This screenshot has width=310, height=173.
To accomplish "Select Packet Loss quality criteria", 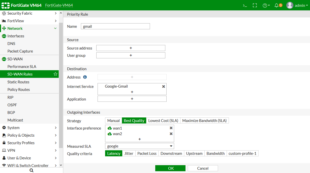I will point(147,154).
